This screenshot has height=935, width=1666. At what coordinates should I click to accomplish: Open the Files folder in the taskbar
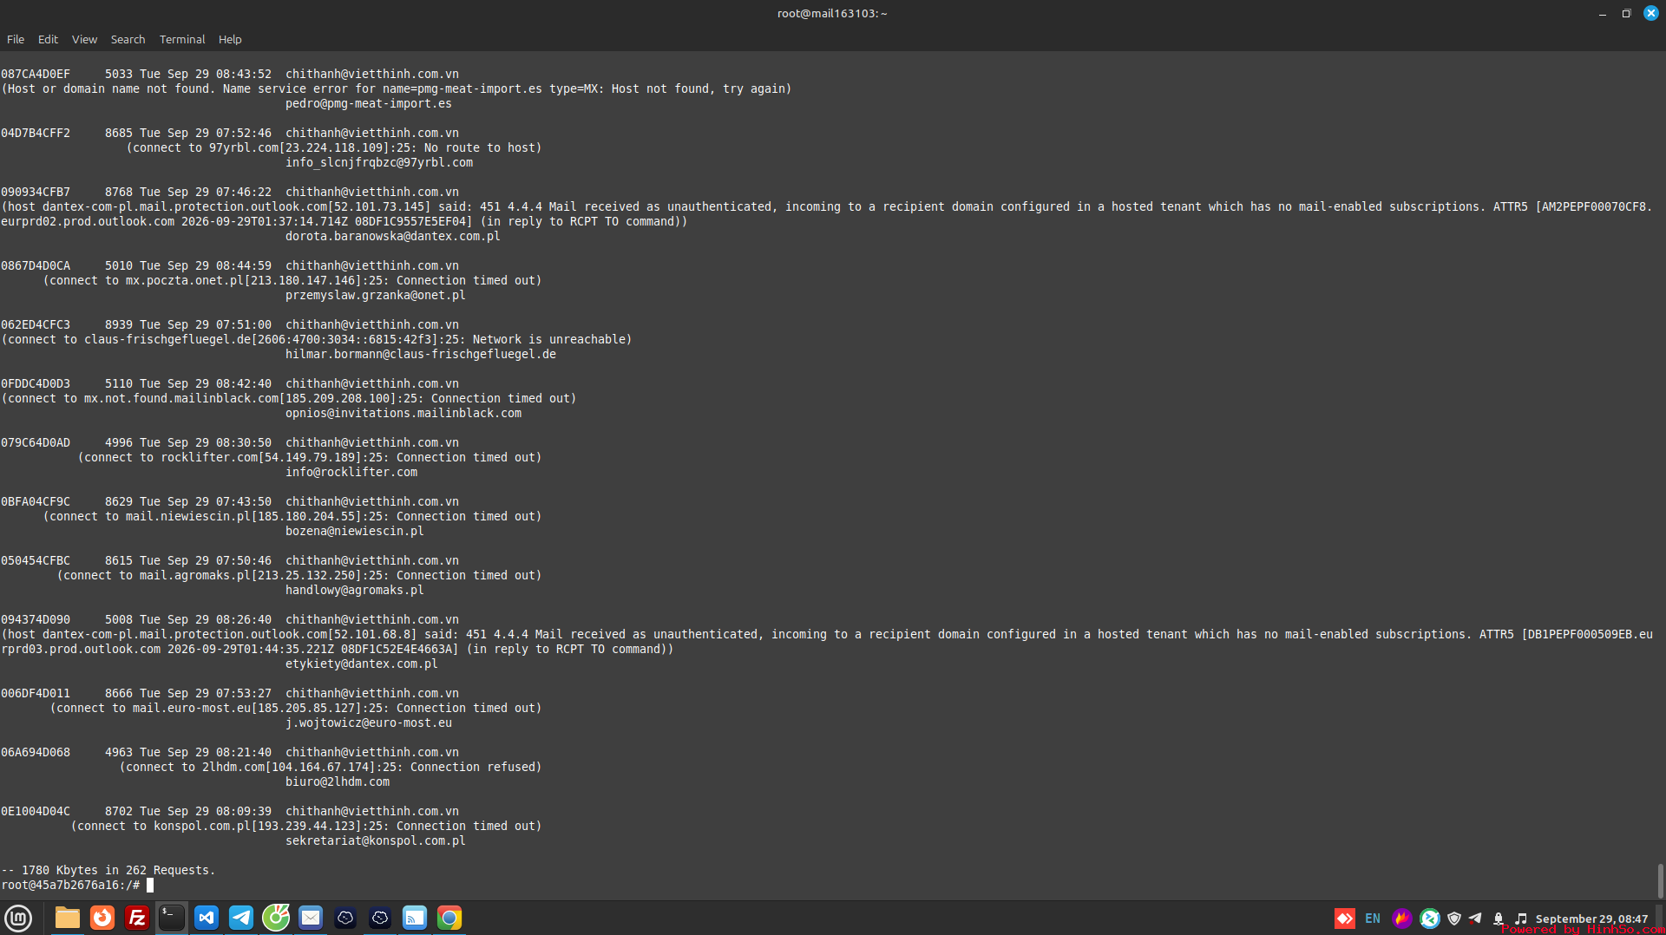click(67, 918)
